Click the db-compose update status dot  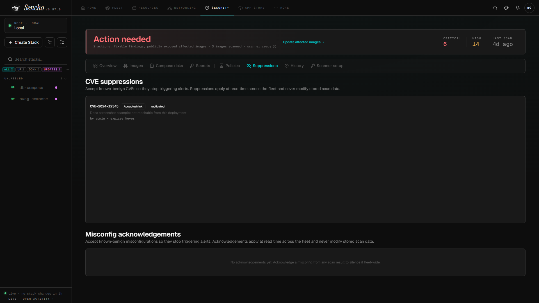pos(56,88)
